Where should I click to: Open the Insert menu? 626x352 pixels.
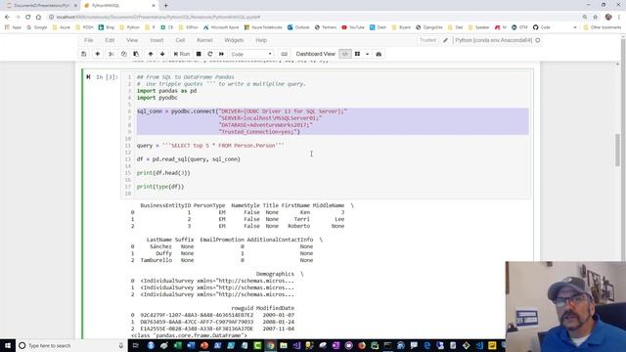(156, 40)
